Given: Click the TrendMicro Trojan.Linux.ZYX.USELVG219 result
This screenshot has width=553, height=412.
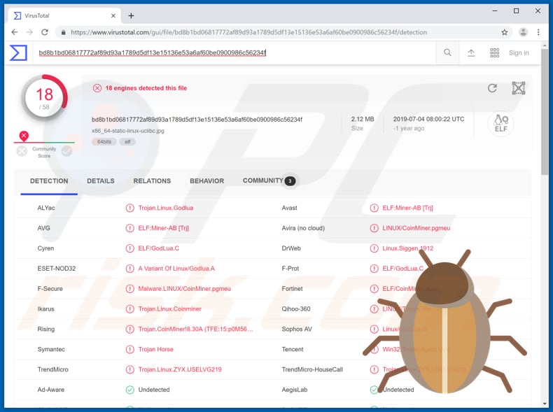Looking at the screenshot, I should [x=180, y=369].
